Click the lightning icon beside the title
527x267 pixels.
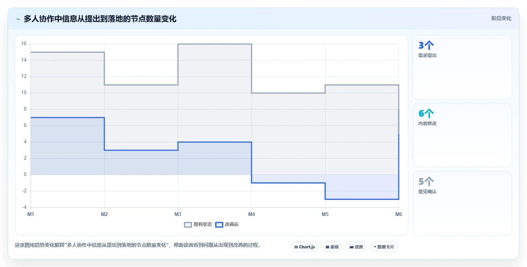pyautogui.click(x=18, y=19)
